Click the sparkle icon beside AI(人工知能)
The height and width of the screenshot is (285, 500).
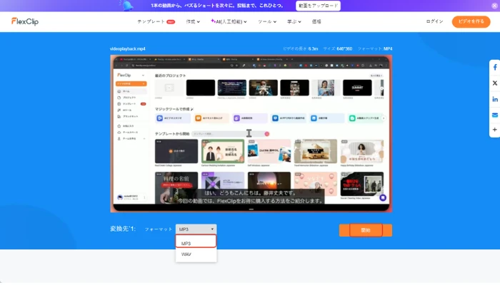(213, 21)
